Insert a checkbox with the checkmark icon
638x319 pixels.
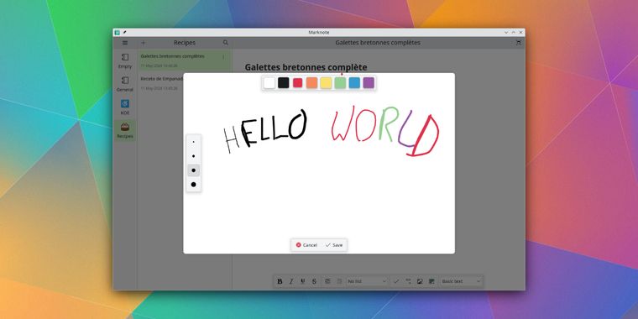396,281
